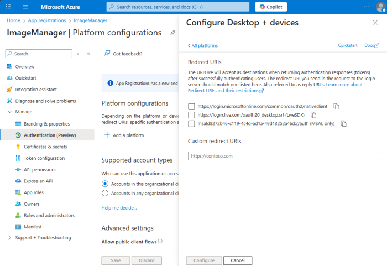Screen dimensions: 387x266
Task: Copy the LiveSDK redirect URI
Action: (x=313, y=115)
